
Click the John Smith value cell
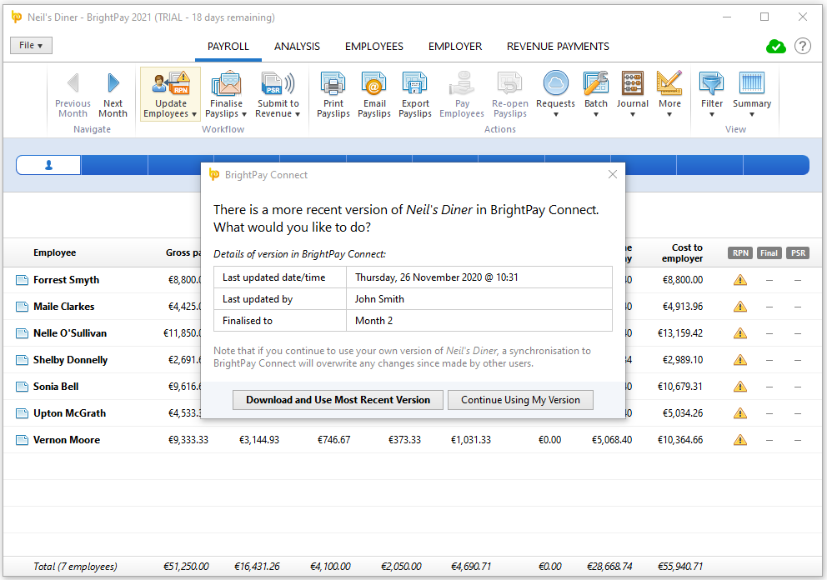pos(479,299)
